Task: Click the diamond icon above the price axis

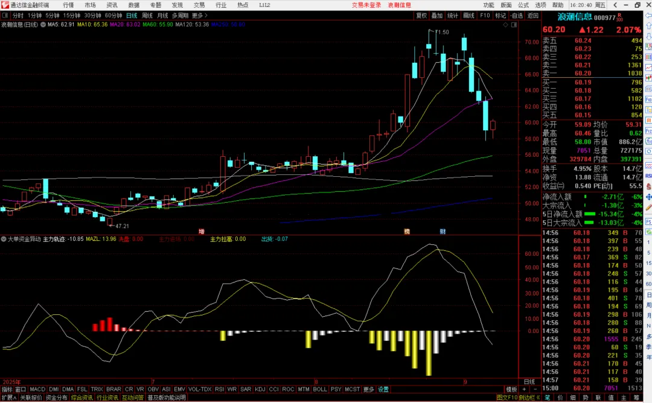Action: [x=506, y=25]
